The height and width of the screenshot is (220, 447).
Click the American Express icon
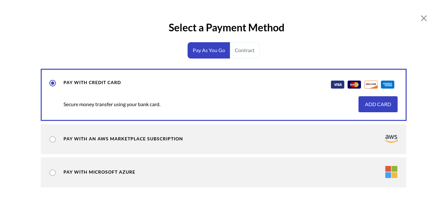[x=387, y=84]
